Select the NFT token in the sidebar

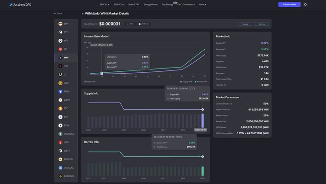[66, 41]
